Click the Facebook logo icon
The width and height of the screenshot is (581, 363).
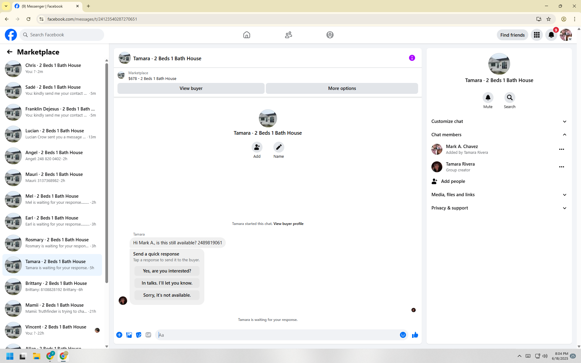(11, 35)
